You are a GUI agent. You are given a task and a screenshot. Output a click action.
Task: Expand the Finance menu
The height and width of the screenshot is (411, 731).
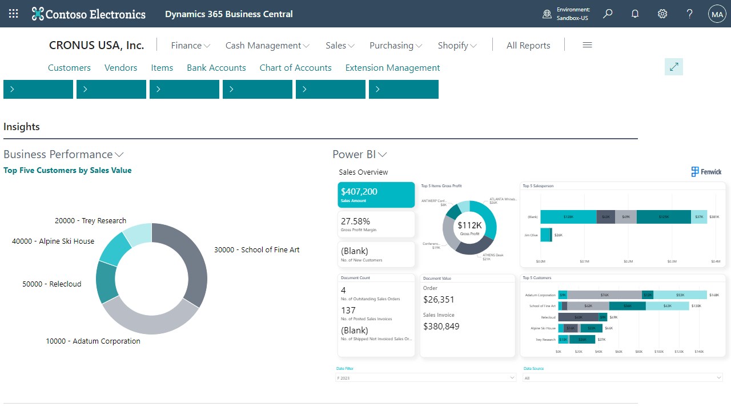tap(191, 46)
